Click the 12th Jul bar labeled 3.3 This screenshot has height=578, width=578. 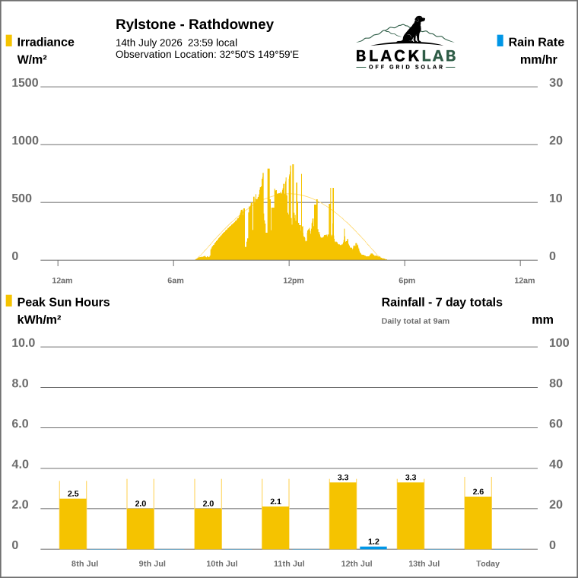point(343,516)
